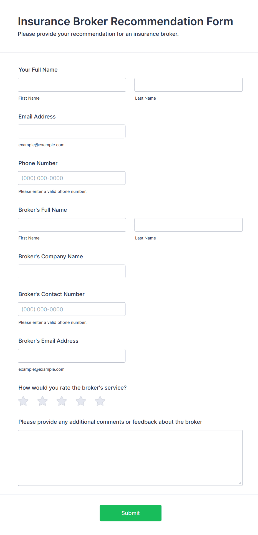Focus the Broker's Email Address field

[x=72, y=355]
